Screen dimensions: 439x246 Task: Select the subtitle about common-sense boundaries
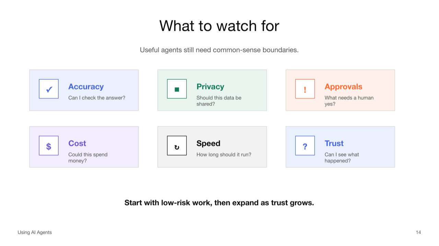(219, 50)
